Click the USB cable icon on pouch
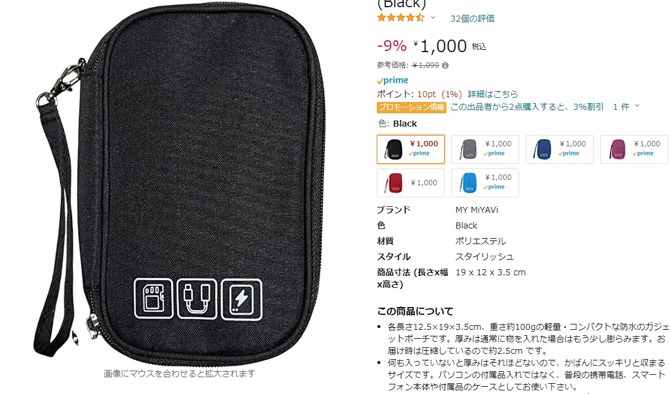Viewport: 670px width, 394px height. (x=197, y=299)
